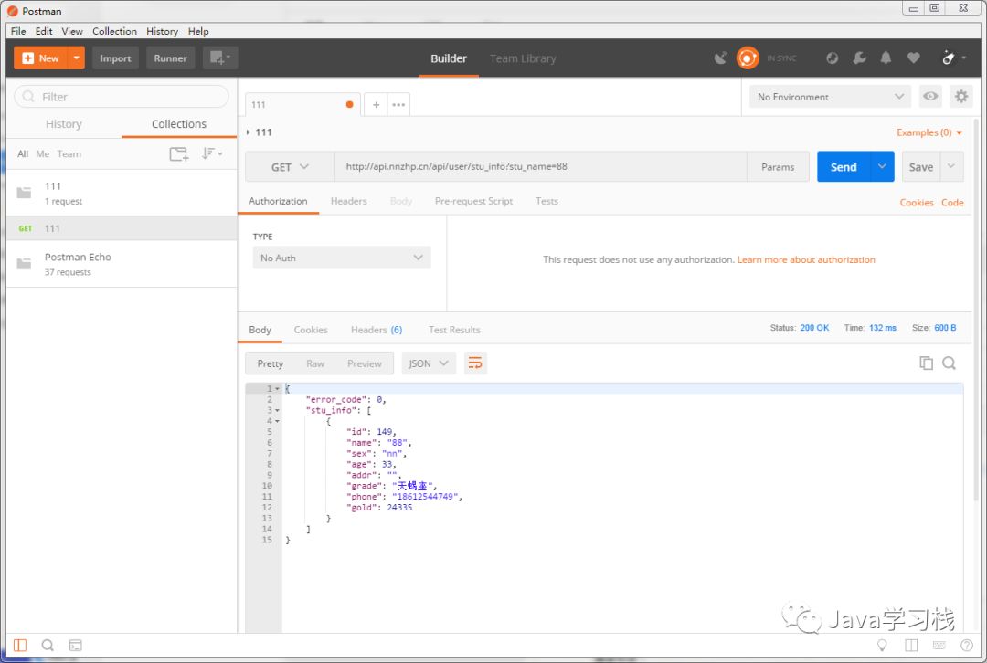Select the Authorization request tab
This screenshot has height=663, width=987.
click(278, 201)
